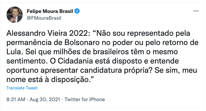The width and height of the screenshot is (206, 111).
Task: Click the word brasileiros in the tweet
Action: [x=111, y=52]
